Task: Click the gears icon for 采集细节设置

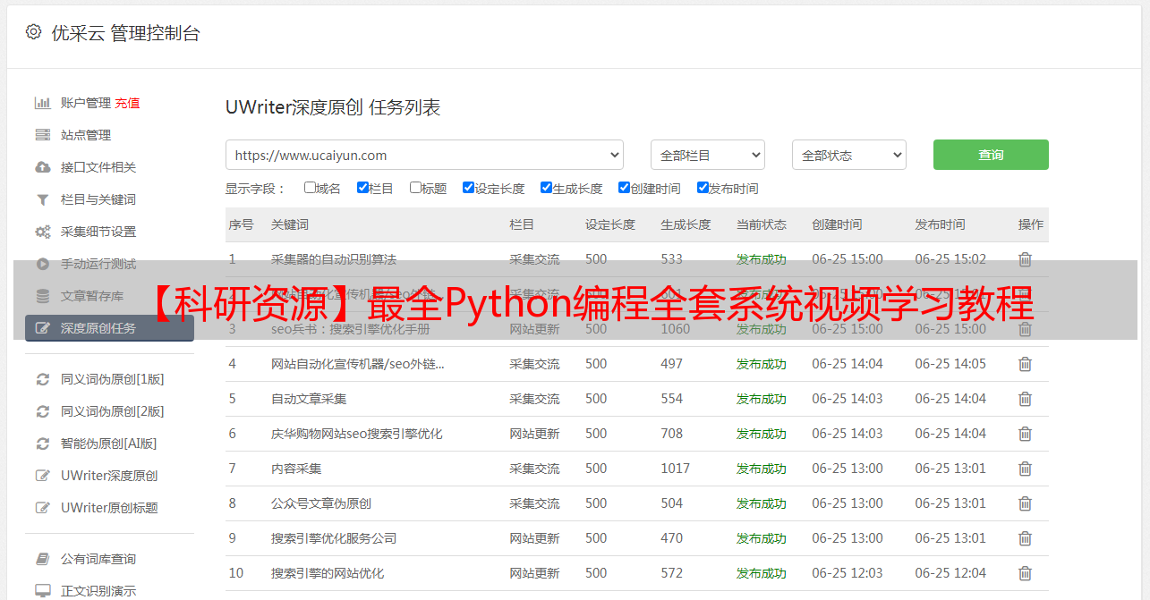Action: click(42, 232)
